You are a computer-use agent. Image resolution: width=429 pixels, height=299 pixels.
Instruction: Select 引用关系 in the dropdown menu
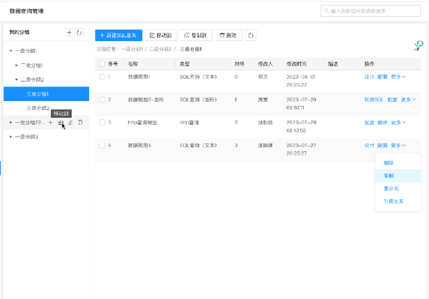393,201
